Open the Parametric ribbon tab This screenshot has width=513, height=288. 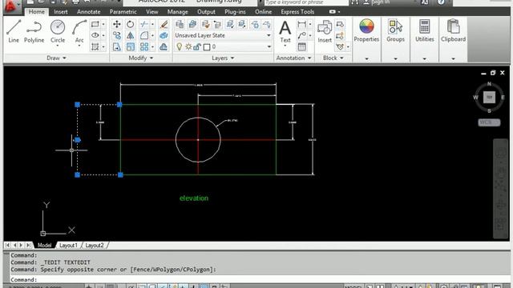coord(123,12)
